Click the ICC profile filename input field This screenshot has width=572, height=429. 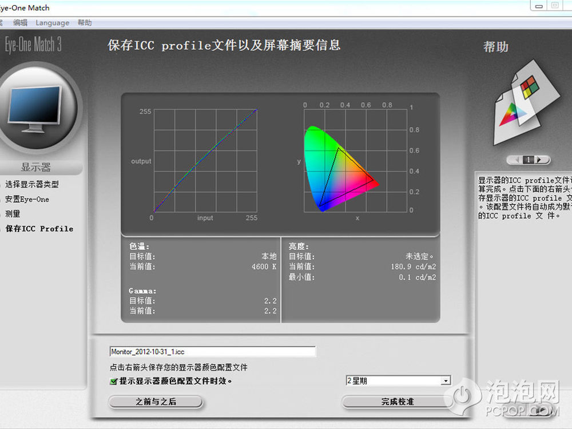(x=212, y=352)
